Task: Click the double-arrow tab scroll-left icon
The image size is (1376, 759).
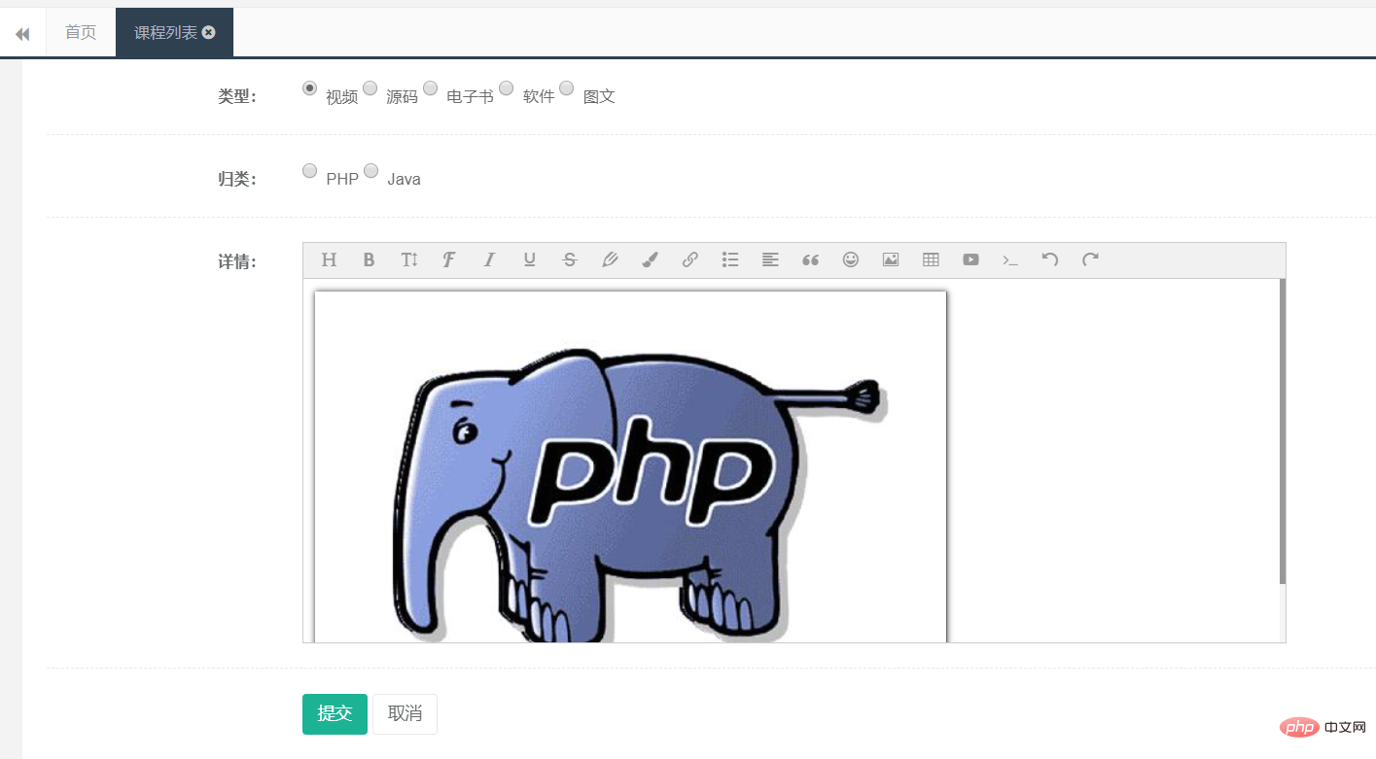Action: [x=22, y=33]
